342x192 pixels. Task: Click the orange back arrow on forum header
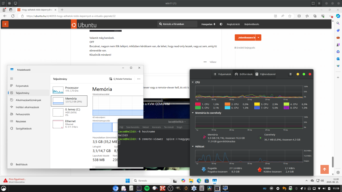5,24
